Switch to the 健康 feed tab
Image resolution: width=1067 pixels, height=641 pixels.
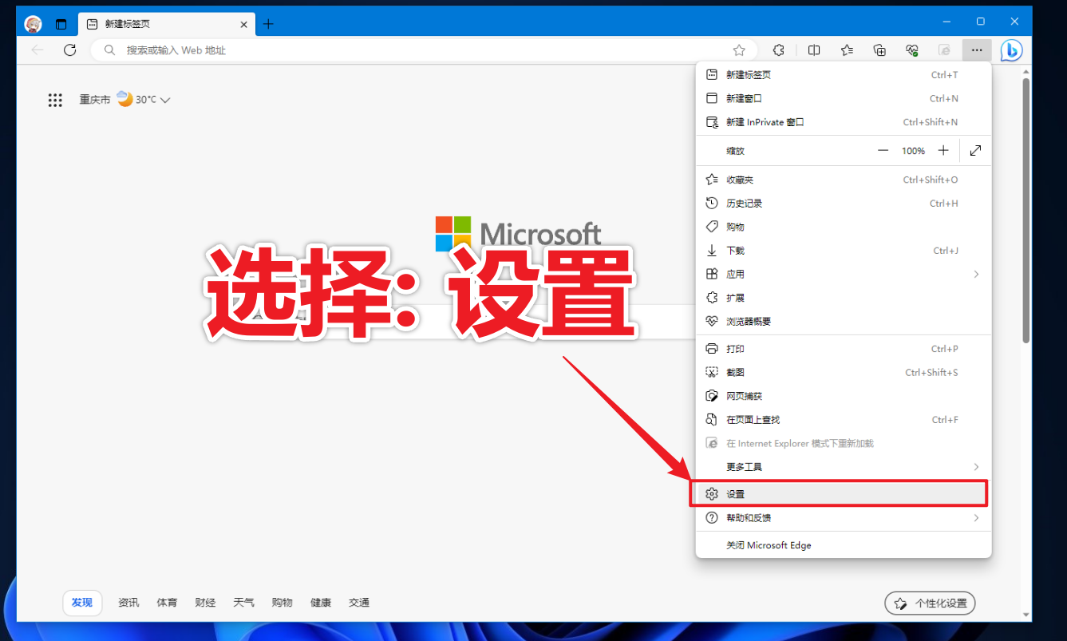tap(320, 603)
